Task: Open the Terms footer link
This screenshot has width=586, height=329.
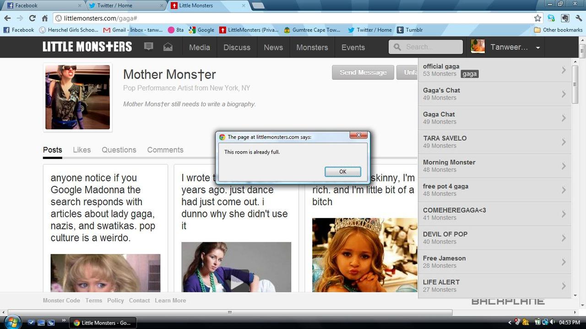Action: point(94,301)
